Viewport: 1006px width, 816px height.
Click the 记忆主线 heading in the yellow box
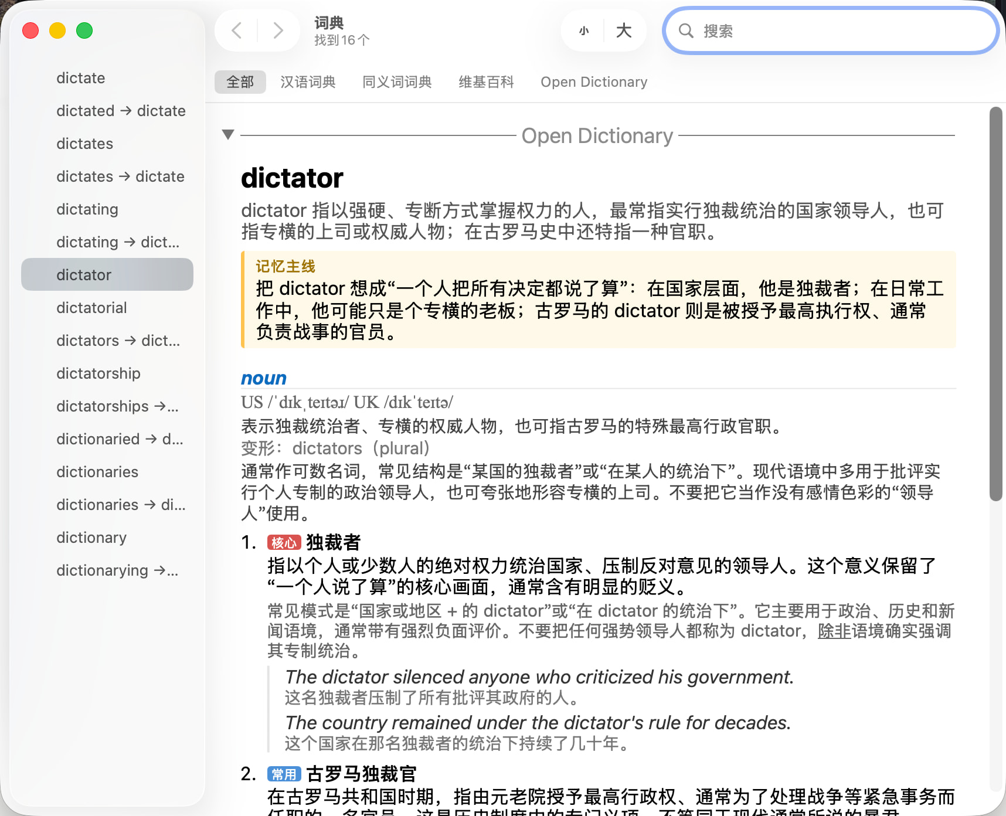point(286,267)
